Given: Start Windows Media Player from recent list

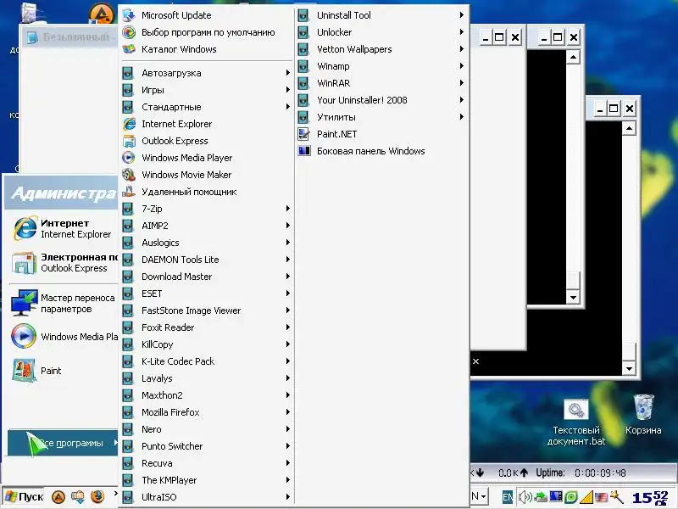Looking at the screenshot, I should (24, 336).
